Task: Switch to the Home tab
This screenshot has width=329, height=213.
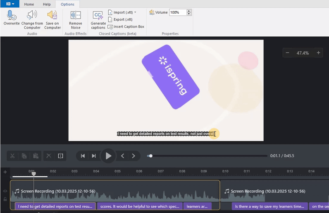Action: pyautogui.click(x=29, y=4)
